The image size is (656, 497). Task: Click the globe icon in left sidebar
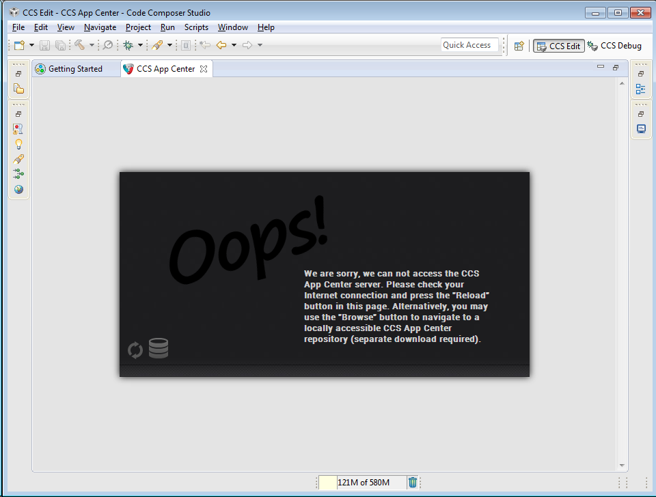18,189
